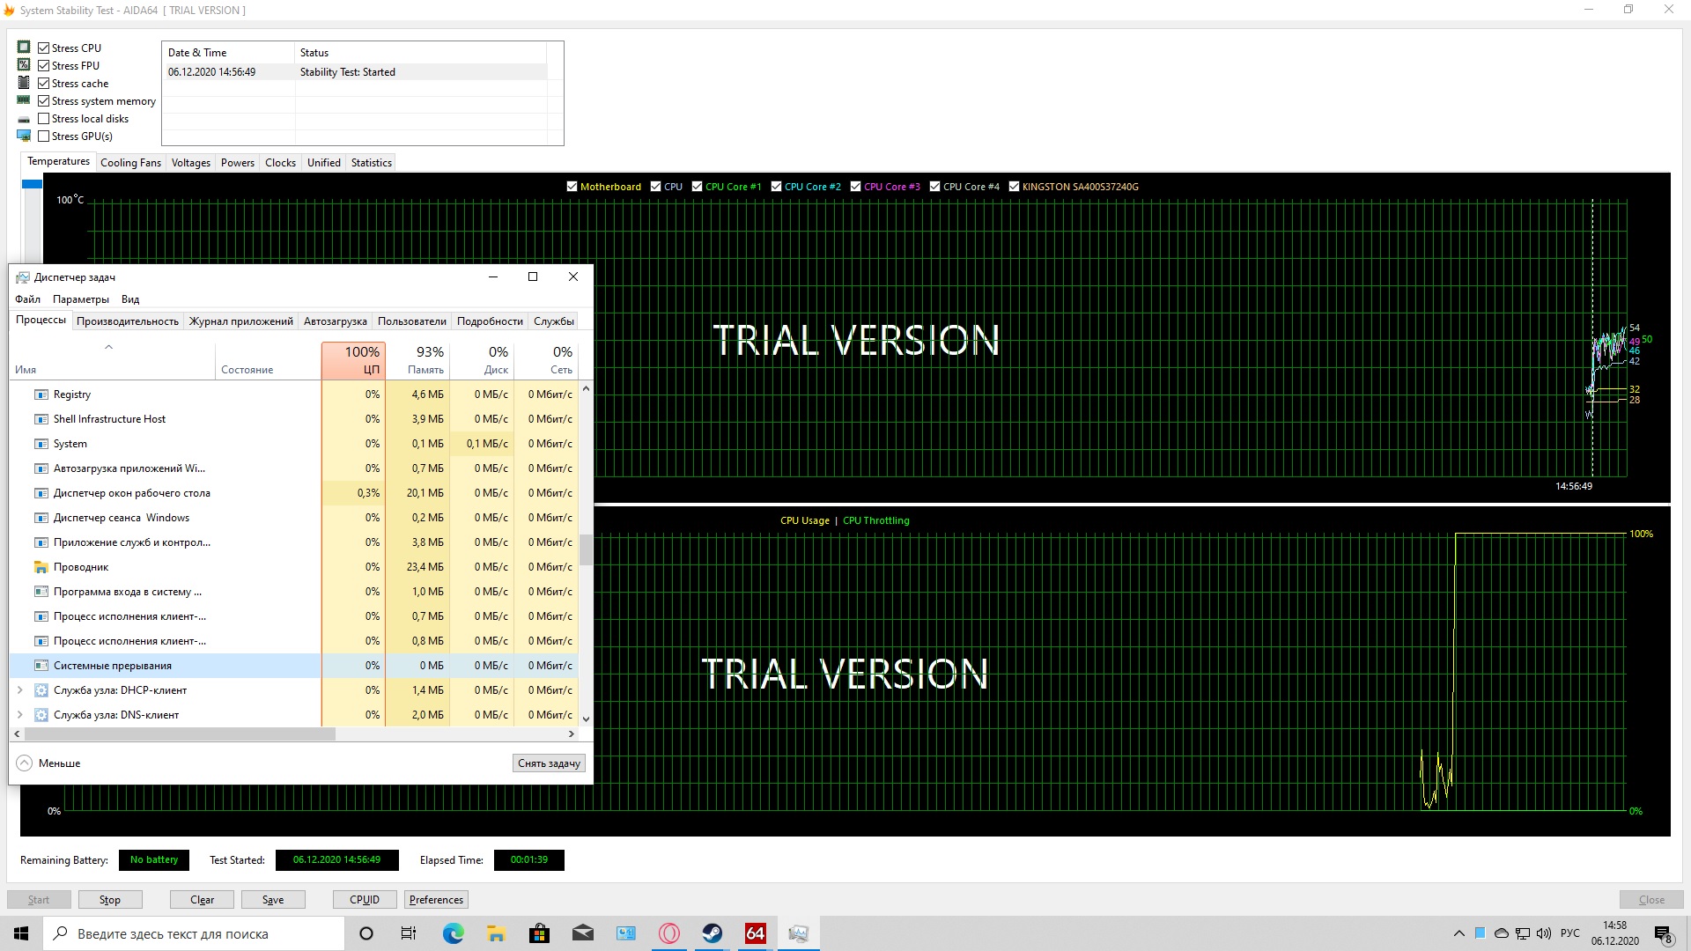The width and height of the screenshot is (1691, 951).
Task: Enable Stress GPU(s) checkbox
Action: pyautogui.click(x=44, y=136)
